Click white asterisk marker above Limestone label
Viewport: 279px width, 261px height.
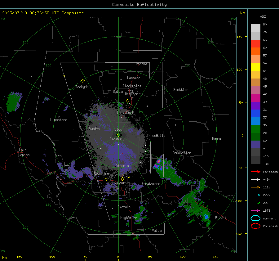(x=59, y=117)
